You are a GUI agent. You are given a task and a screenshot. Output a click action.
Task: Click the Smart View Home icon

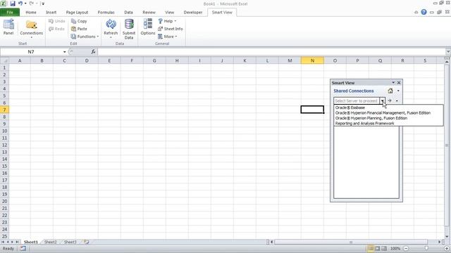390,91
